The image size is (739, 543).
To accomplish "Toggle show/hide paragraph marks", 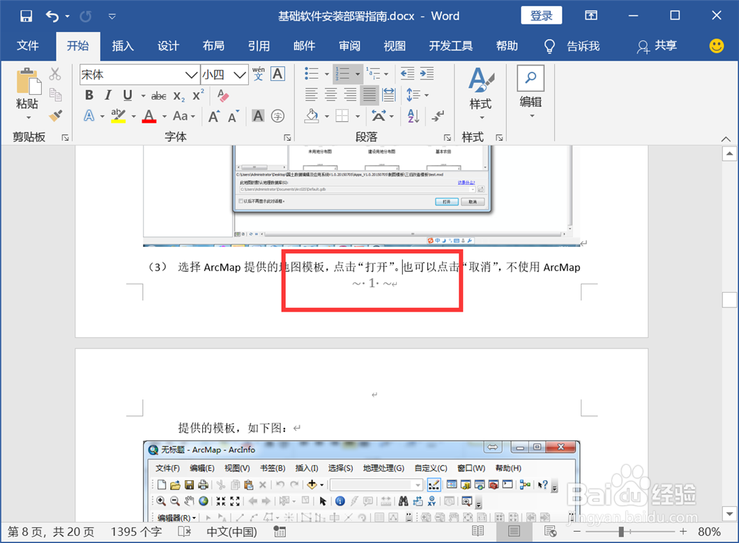I will [x=437, y=116].
